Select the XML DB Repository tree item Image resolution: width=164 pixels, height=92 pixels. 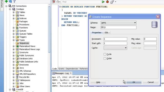[x=27, y=74]
